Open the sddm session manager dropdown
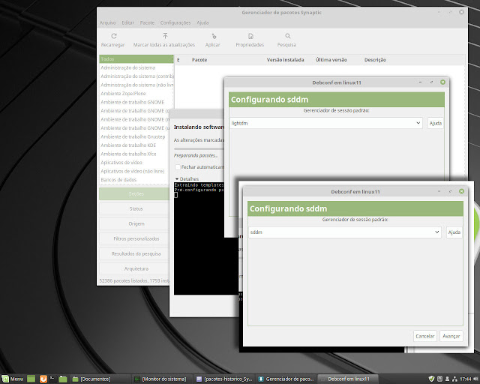Image resolution: width=480 pixels, height=384 pixels. click(345, 232)
